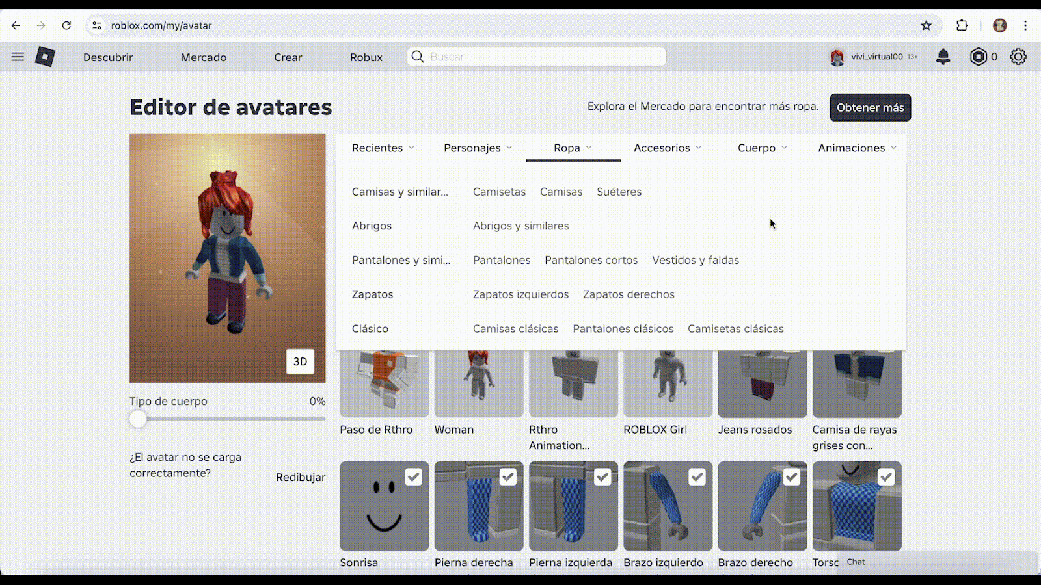Image resolution: width=1041 pixels, height=585 pixels.
Task: Expand the Cuerpo dropdown
Action: pos(763,148)
